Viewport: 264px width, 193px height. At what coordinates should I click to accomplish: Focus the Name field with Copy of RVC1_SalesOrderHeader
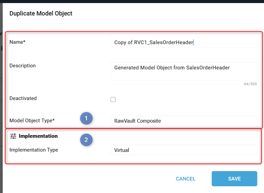(x=184, y=43)
